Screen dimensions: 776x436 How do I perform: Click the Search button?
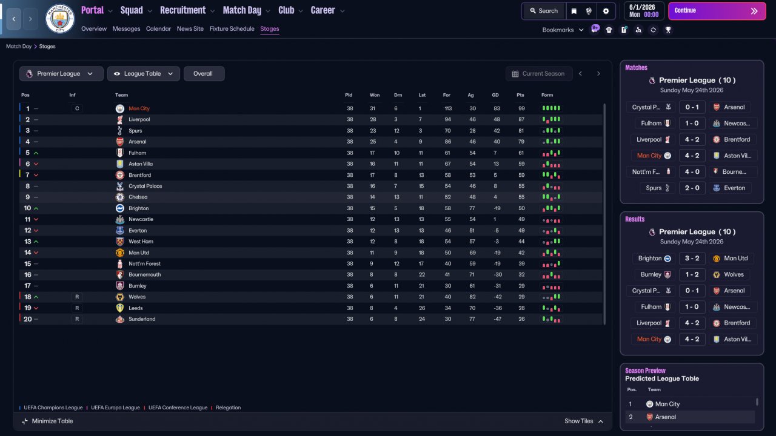click(543, 11)
